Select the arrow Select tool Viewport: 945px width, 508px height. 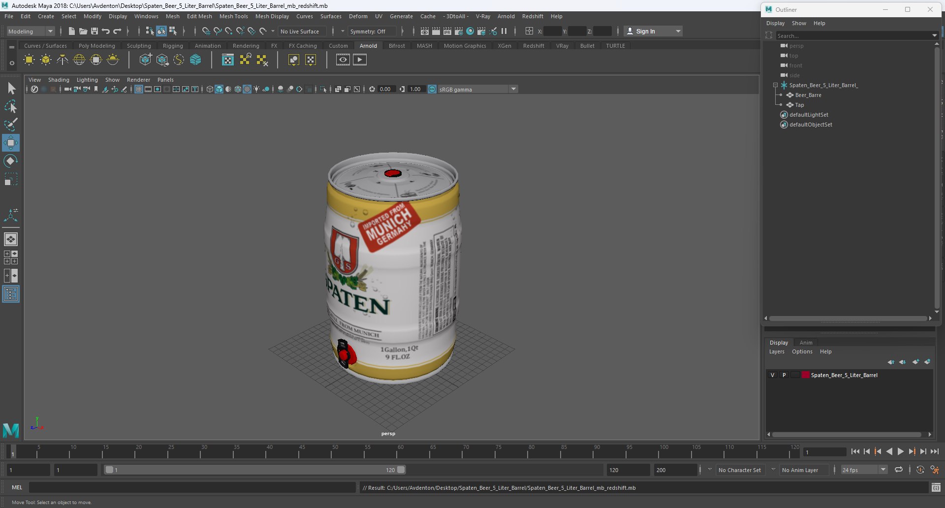click(x=11, y=88)
